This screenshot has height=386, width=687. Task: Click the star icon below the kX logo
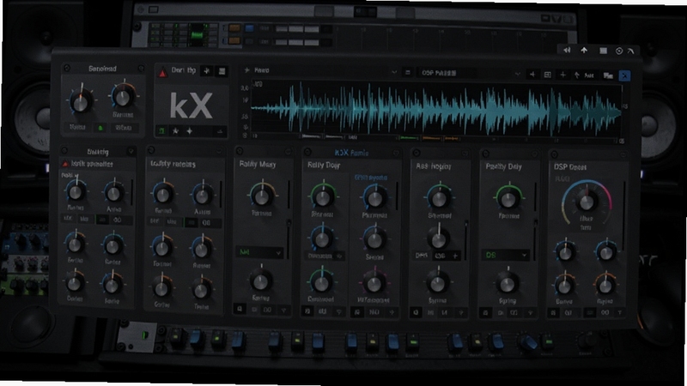(175, 131)
